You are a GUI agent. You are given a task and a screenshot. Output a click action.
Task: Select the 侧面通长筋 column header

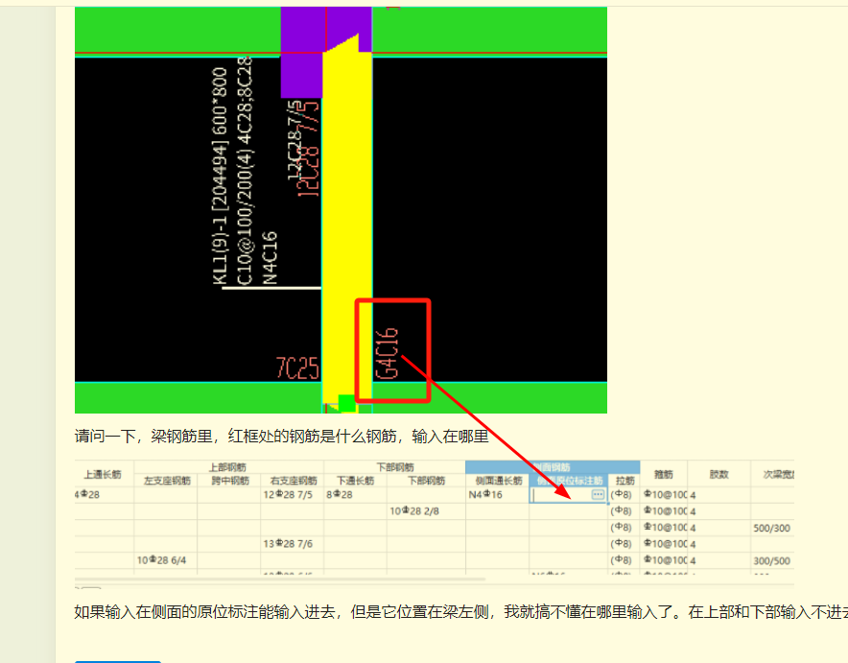pyautogui.click(x=498, y=480)
